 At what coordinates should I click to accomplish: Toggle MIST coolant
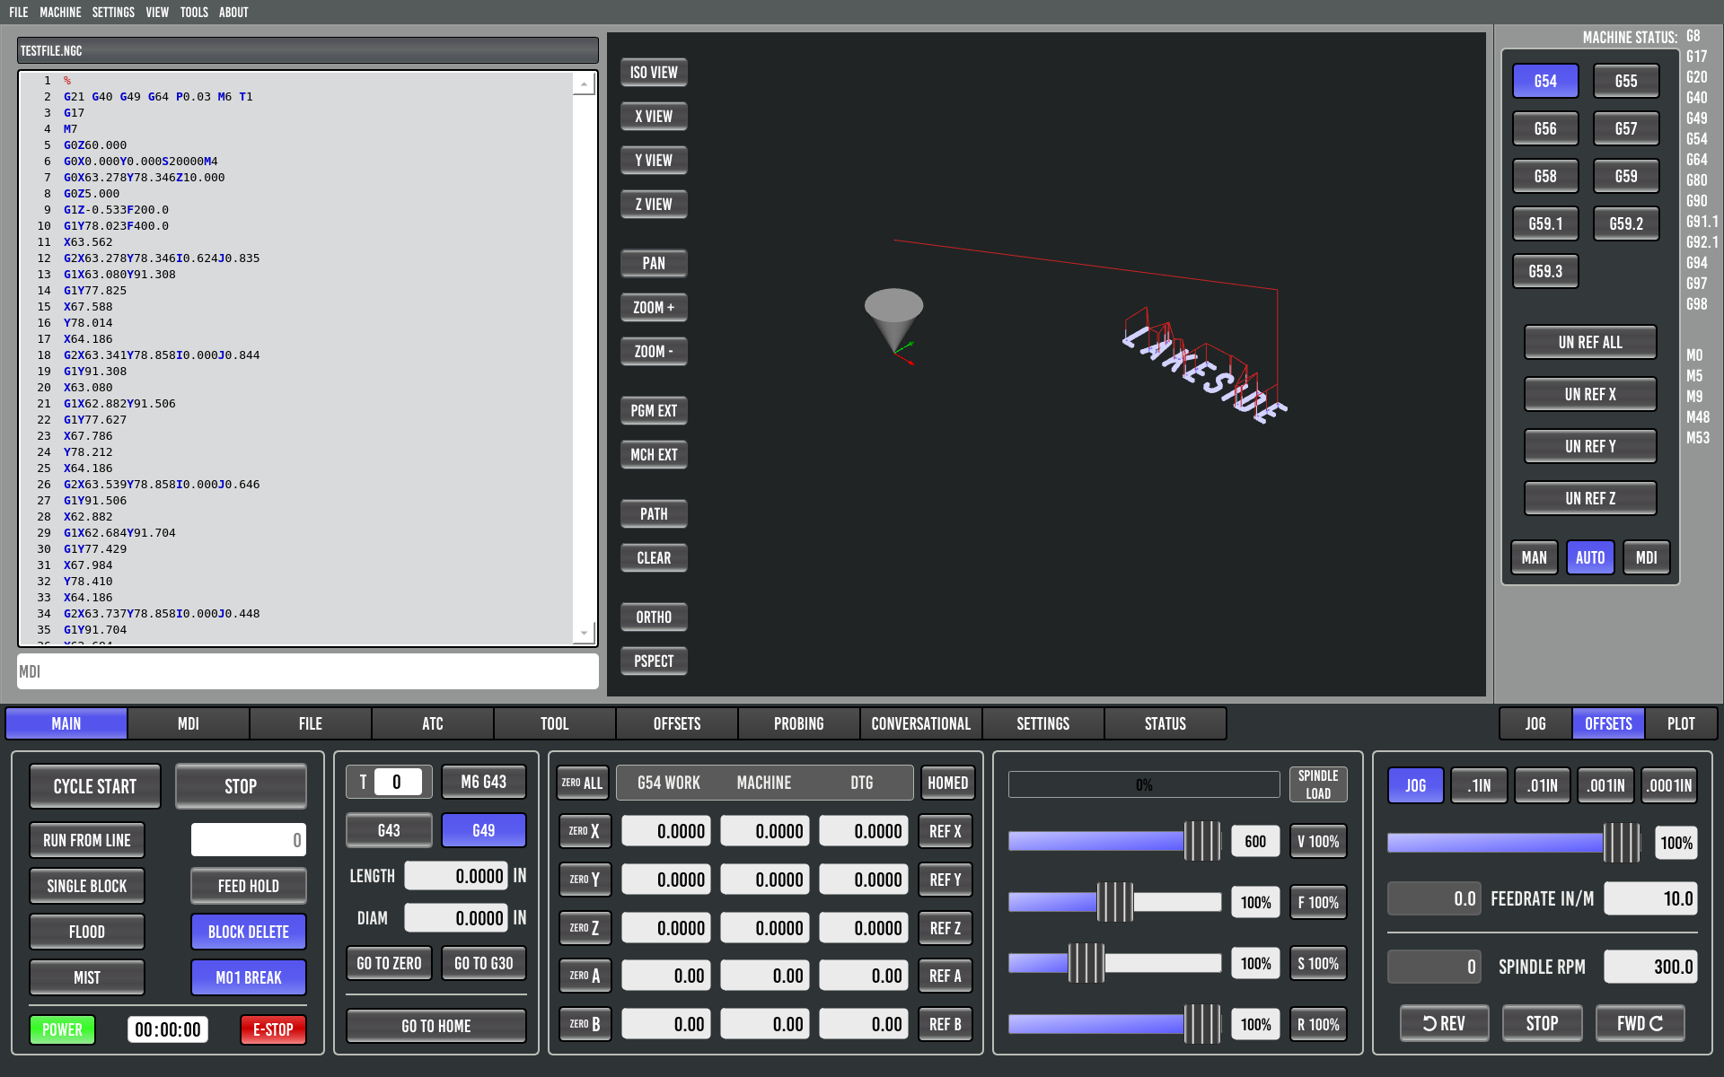pyautogui.click(x=87, y=978)
